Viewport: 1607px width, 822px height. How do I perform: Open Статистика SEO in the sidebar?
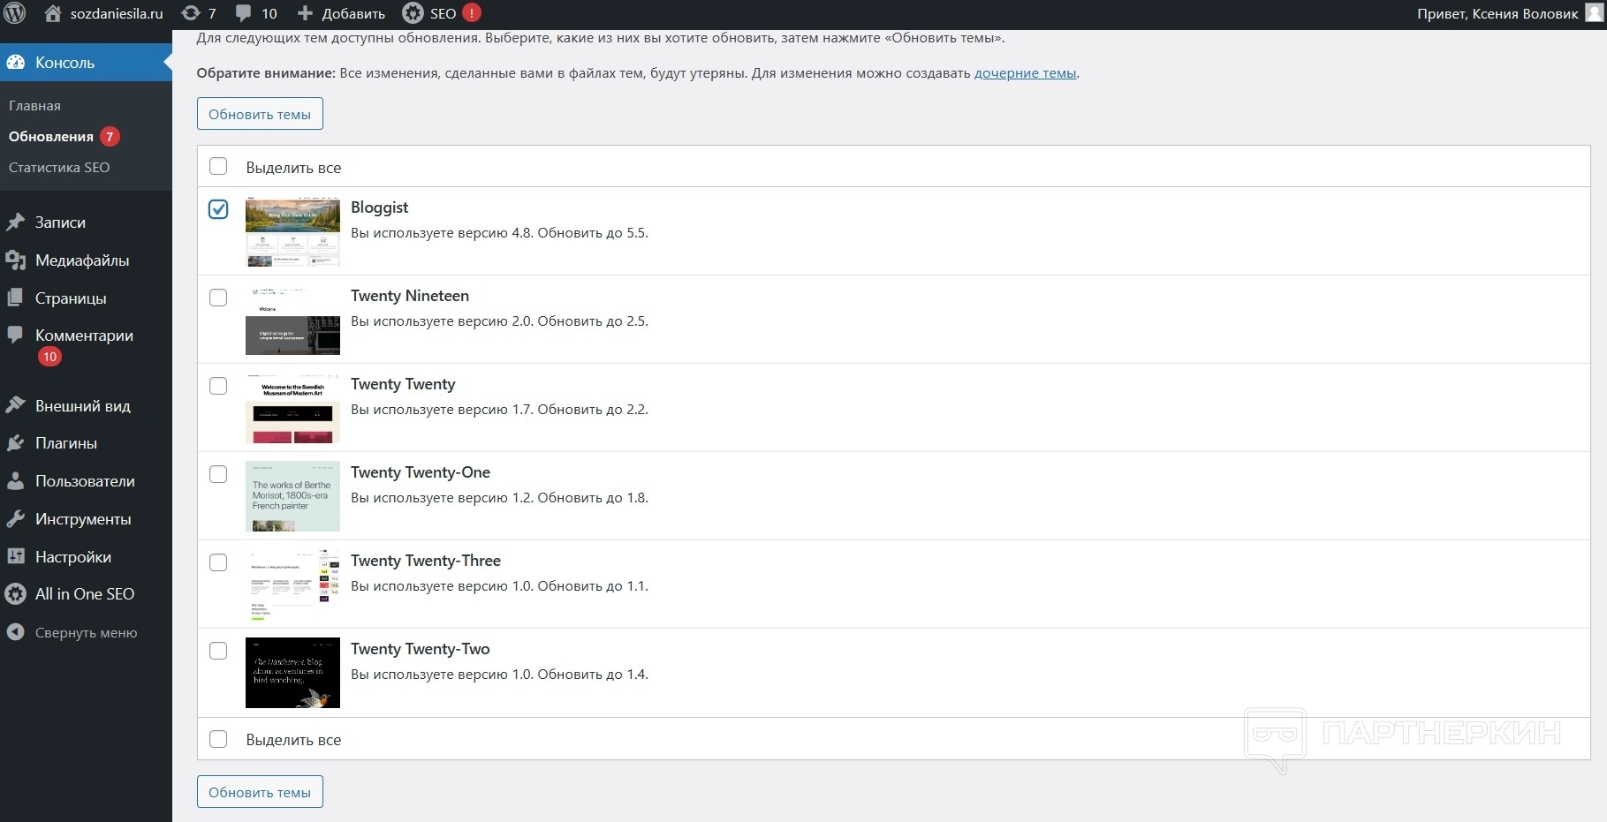pos(59,168)
